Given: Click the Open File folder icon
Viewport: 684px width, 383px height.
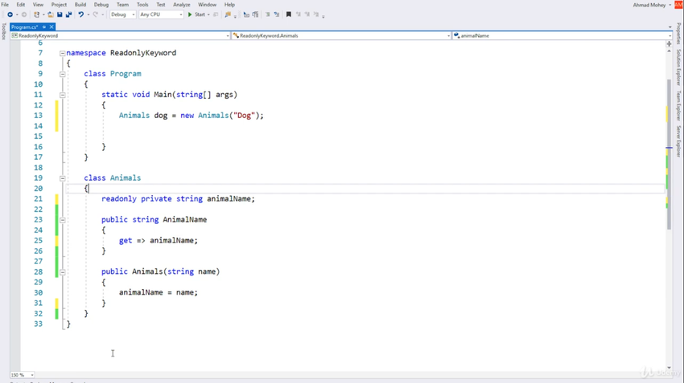Looking at the screenshot, I should [51, 14].
